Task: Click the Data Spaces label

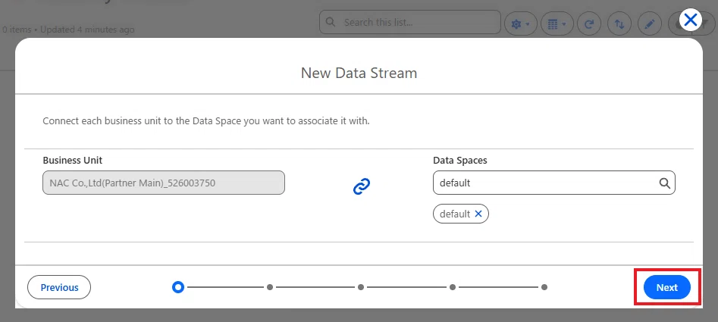Action: coord(460,160)
